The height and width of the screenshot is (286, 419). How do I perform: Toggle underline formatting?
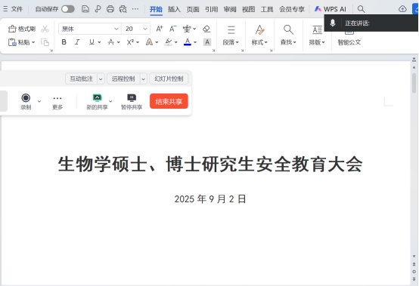(x=92, y=42)
